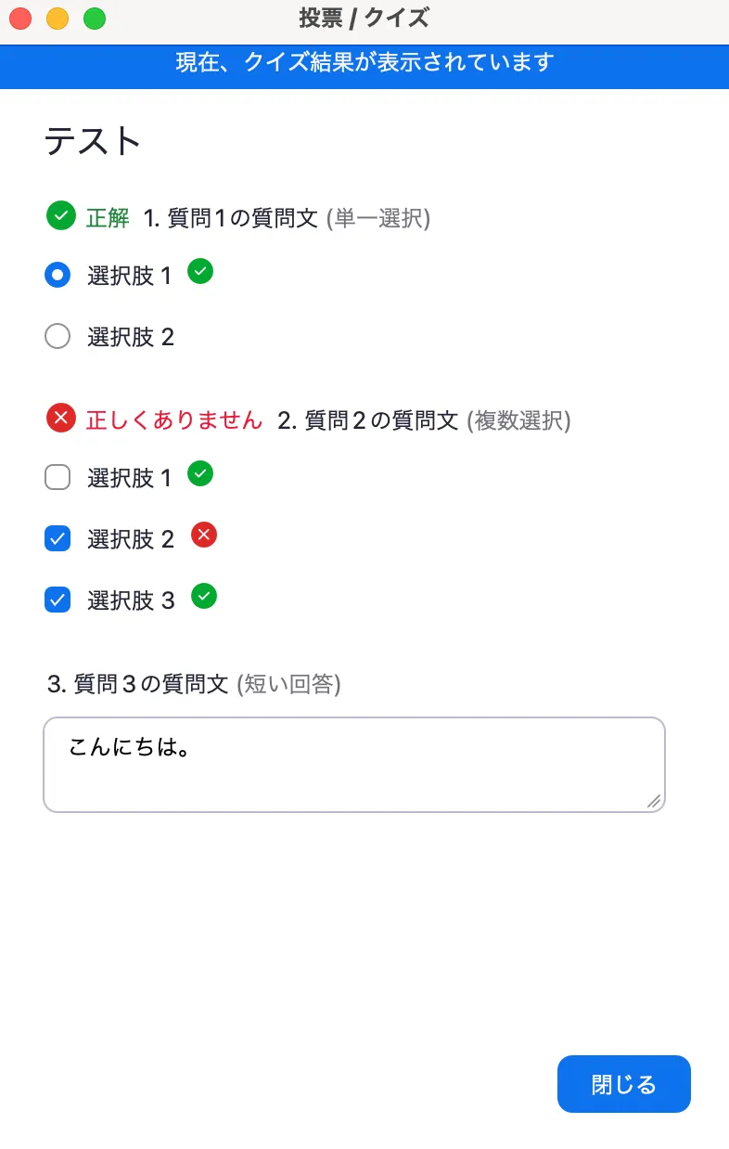This screenshot has width=729, height=1149.
Task: Click inside the short answer text field
Action: tap(352, 764)
